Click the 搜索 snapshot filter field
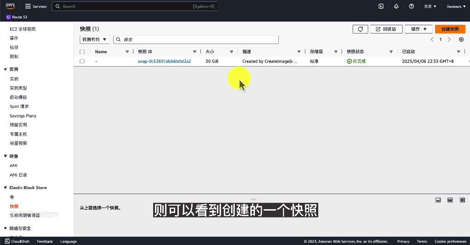Image resolution: width=470 pixels, height=245 pixels. (196, 39)
